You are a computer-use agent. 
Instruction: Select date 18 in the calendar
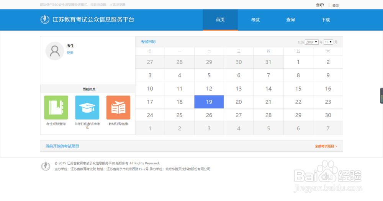tap(180, 102)
